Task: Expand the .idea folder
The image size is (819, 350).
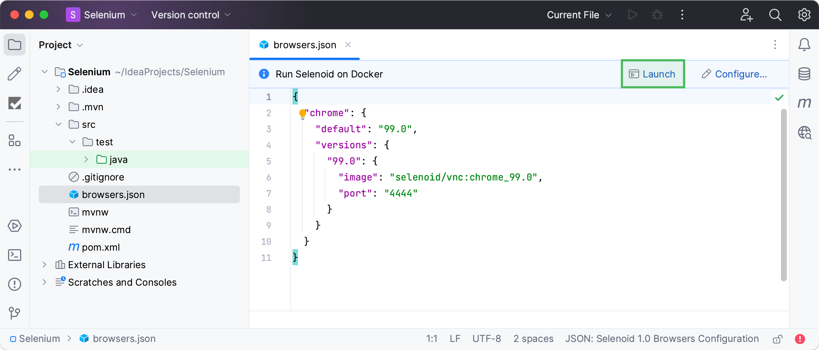Action: [58, 90]
